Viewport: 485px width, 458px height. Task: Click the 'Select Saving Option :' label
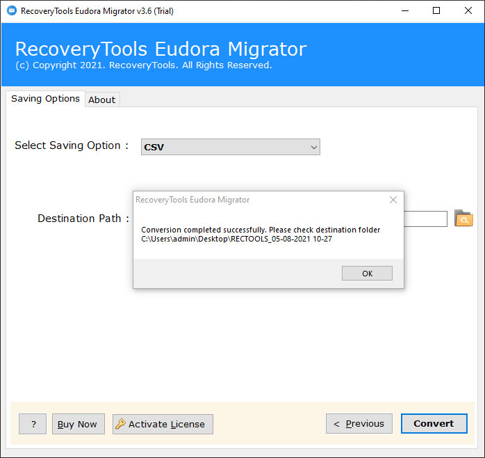click(72, 145)
